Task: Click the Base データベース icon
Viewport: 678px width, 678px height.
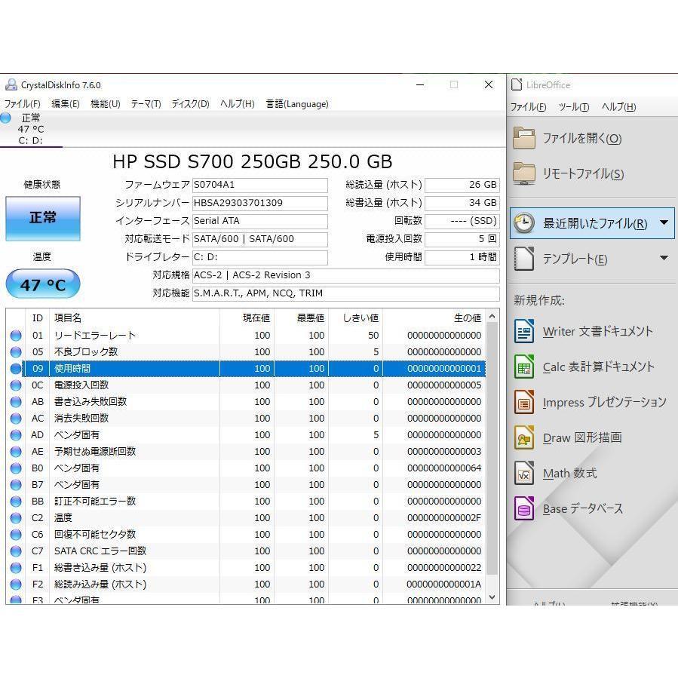Action: point(524,508)
